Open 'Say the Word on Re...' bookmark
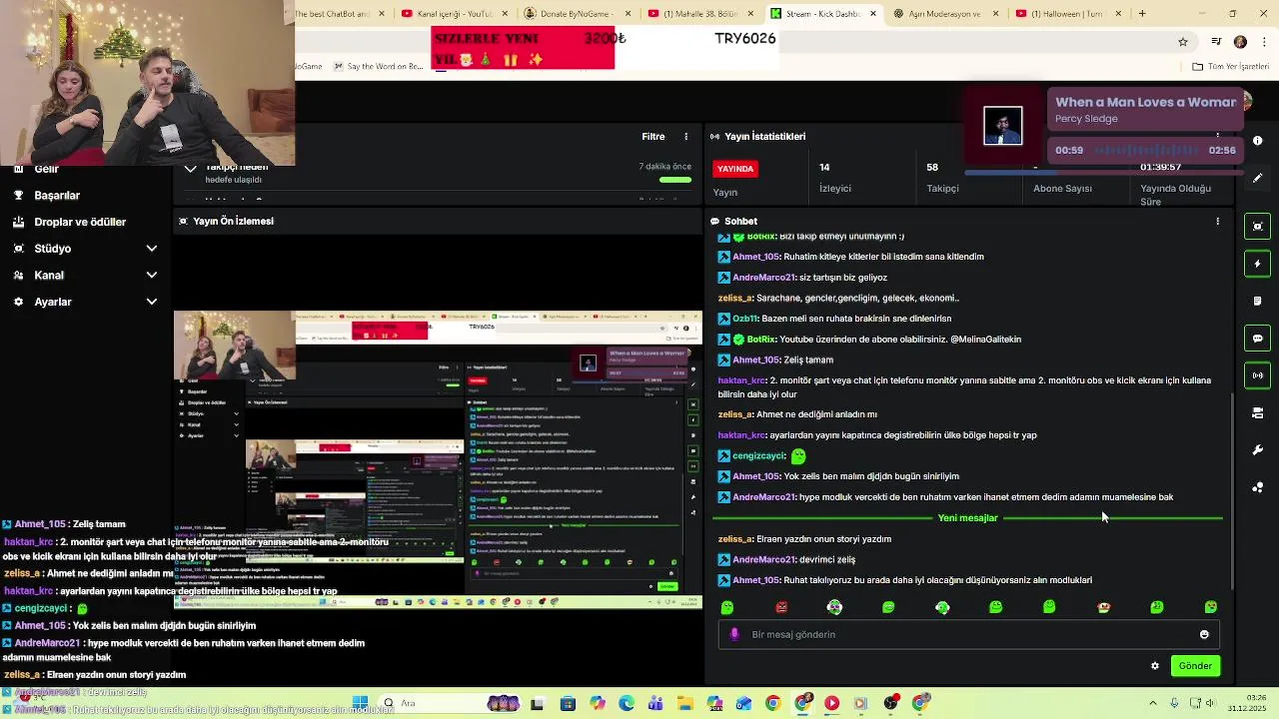 click(x=378, y=67)
